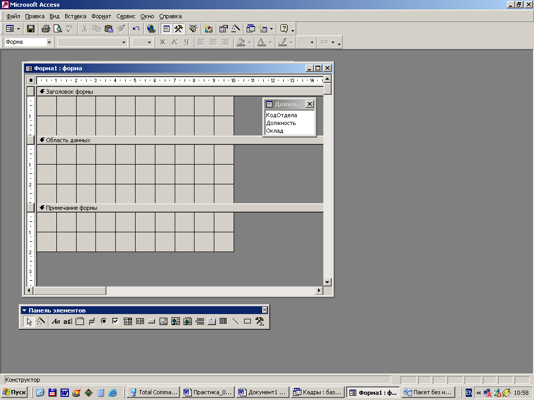Open the line width dropdown arrow
Image resolution: width=534 pixels, height=400 pixels.
[x=312, y=42]
